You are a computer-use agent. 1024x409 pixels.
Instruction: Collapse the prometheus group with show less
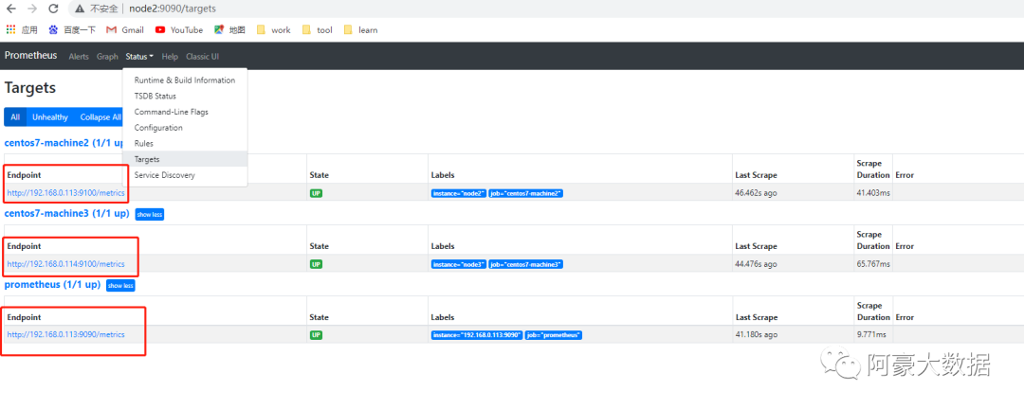(x=120, y=286)
